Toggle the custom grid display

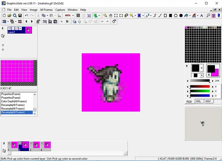click(84, 16)
